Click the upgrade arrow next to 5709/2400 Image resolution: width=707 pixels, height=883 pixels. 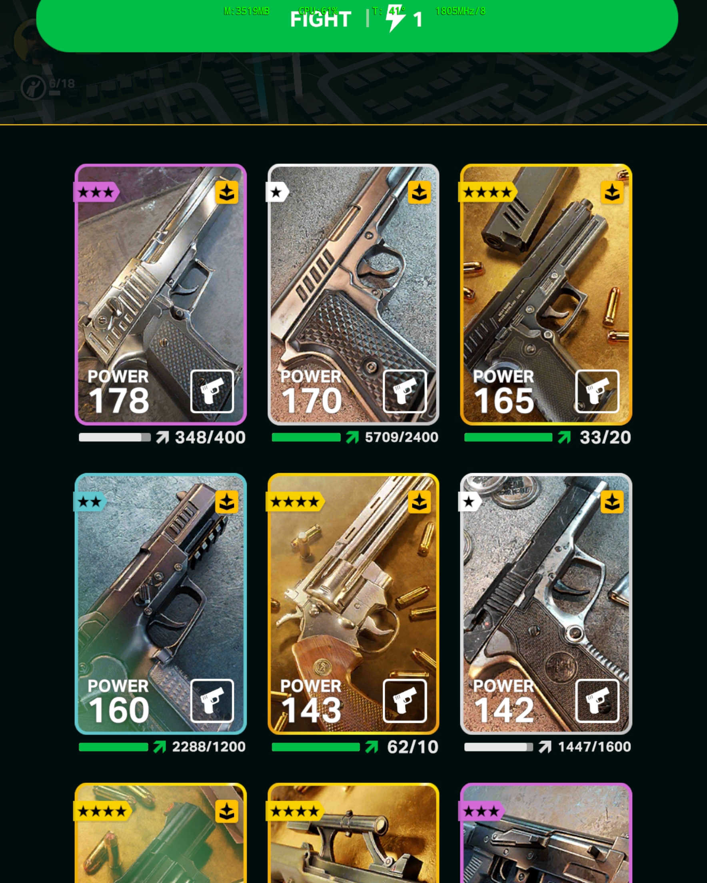(x=352, y=438)
